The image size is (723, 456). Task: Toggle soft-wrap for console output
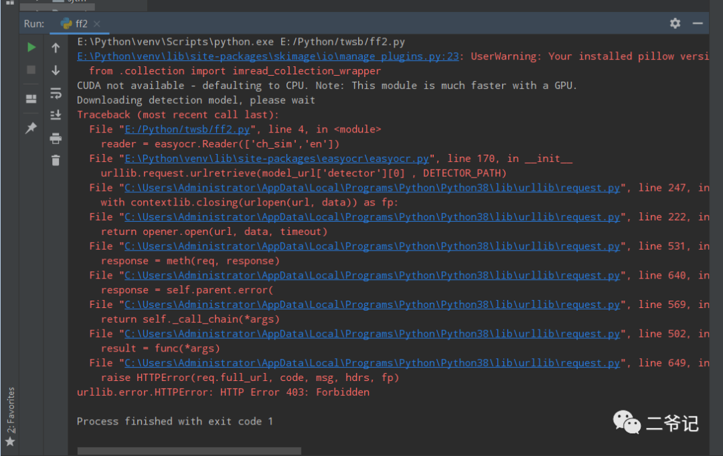click(x=56, y=93)
